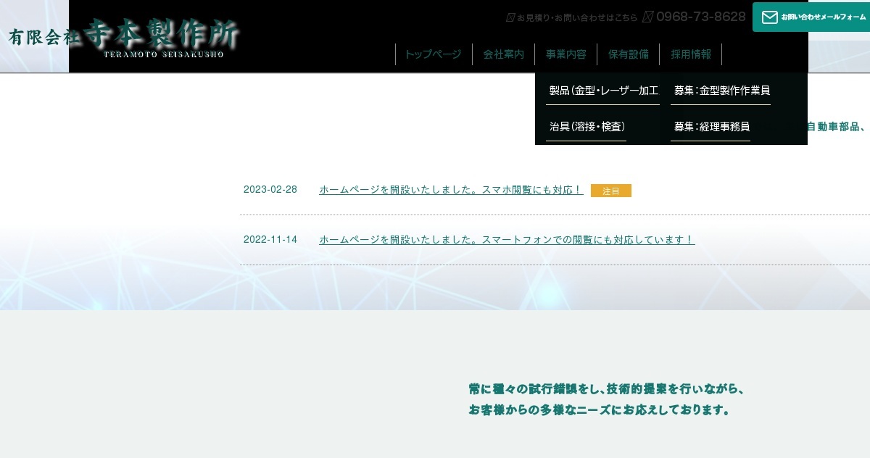Open the 事業内容 menu item
This screenshot has width=870, height=458.
click(566, 54)
